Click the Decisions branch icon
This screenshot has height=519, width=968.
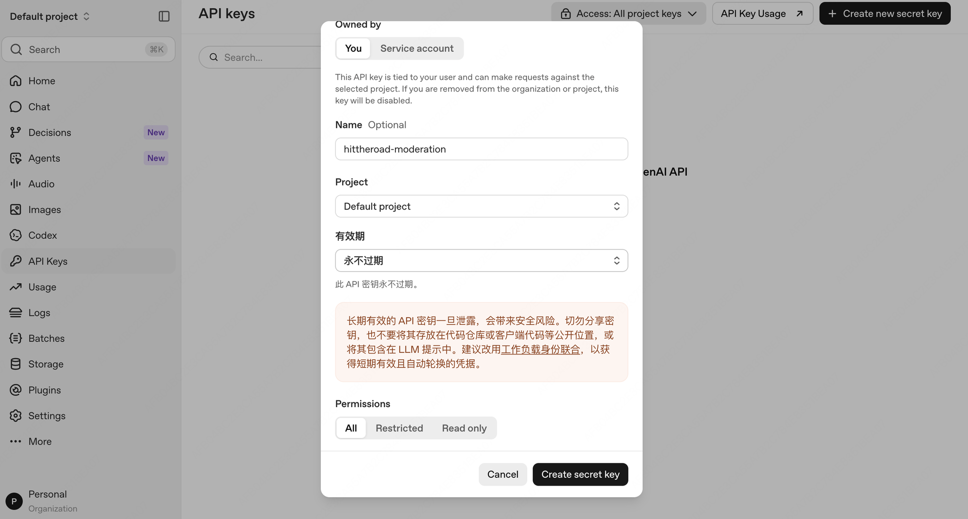click(x=15, y=132)
